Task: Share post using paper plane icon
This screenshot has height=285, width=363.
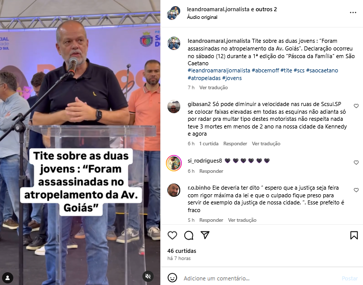Action: click(x=205, y=235)
